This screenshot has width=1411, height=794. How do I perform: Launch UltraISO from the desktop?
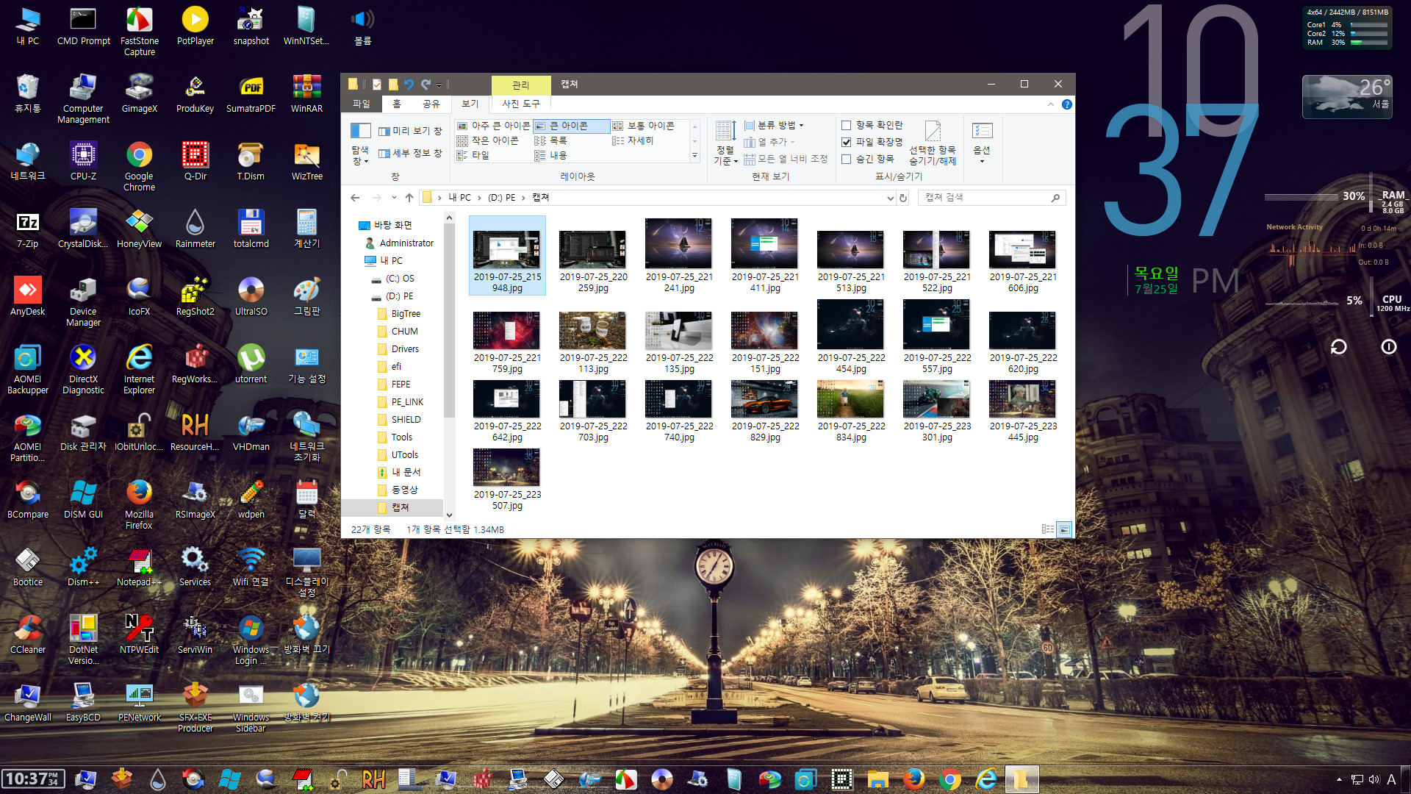coord(251,296)
